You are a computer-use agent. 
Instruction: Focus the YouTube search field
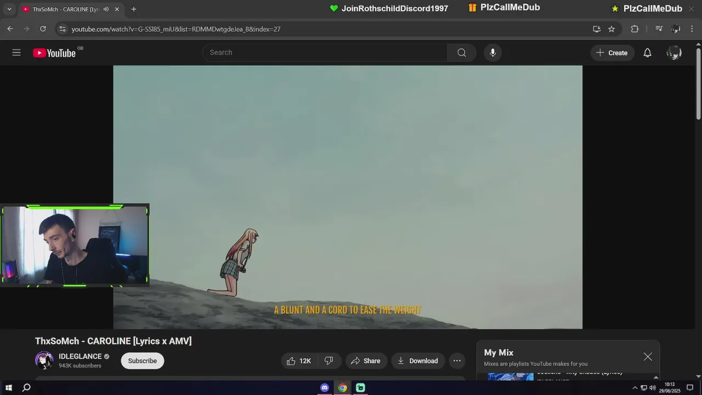(x=325, y=53)
